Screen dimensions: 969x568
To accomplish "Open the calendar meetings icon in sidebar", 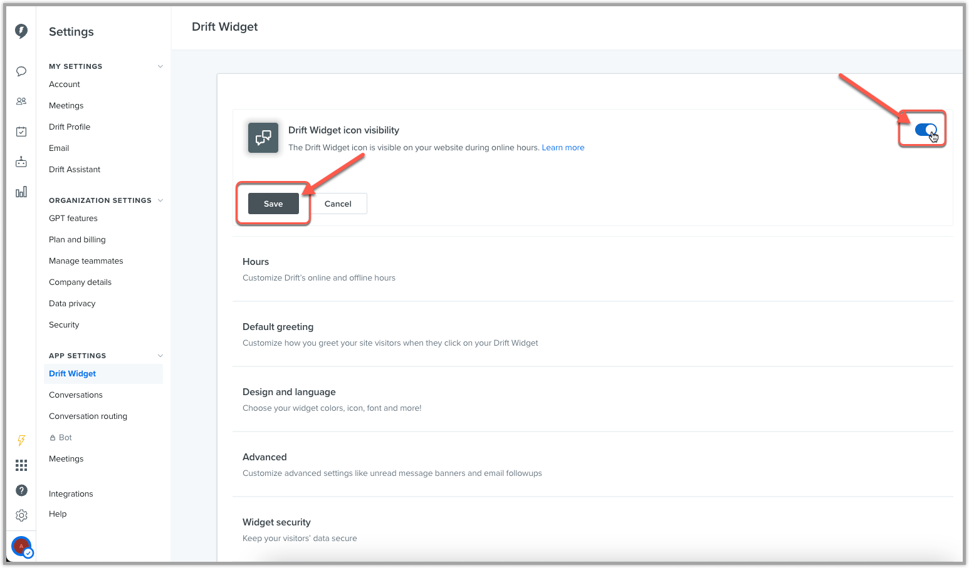I will (x=21, y=132).
